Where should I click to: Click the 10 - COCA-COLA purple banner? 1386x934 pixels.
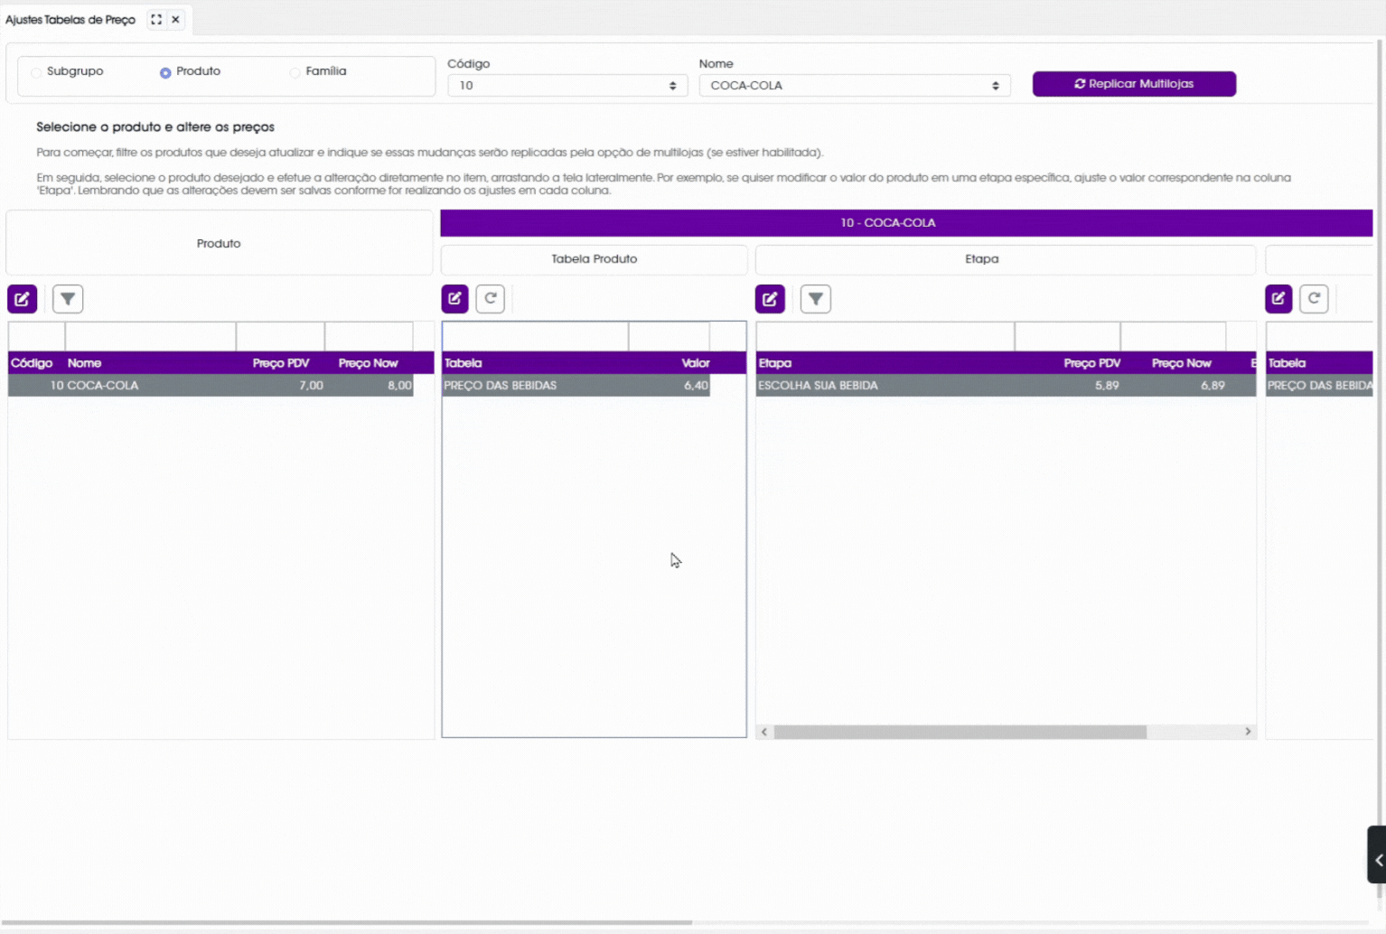click(x=906, y=223)
